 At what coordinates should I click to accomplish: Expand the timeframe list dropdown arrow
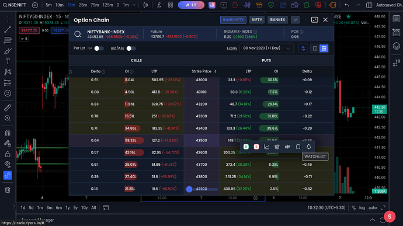(x=134, y=5)
